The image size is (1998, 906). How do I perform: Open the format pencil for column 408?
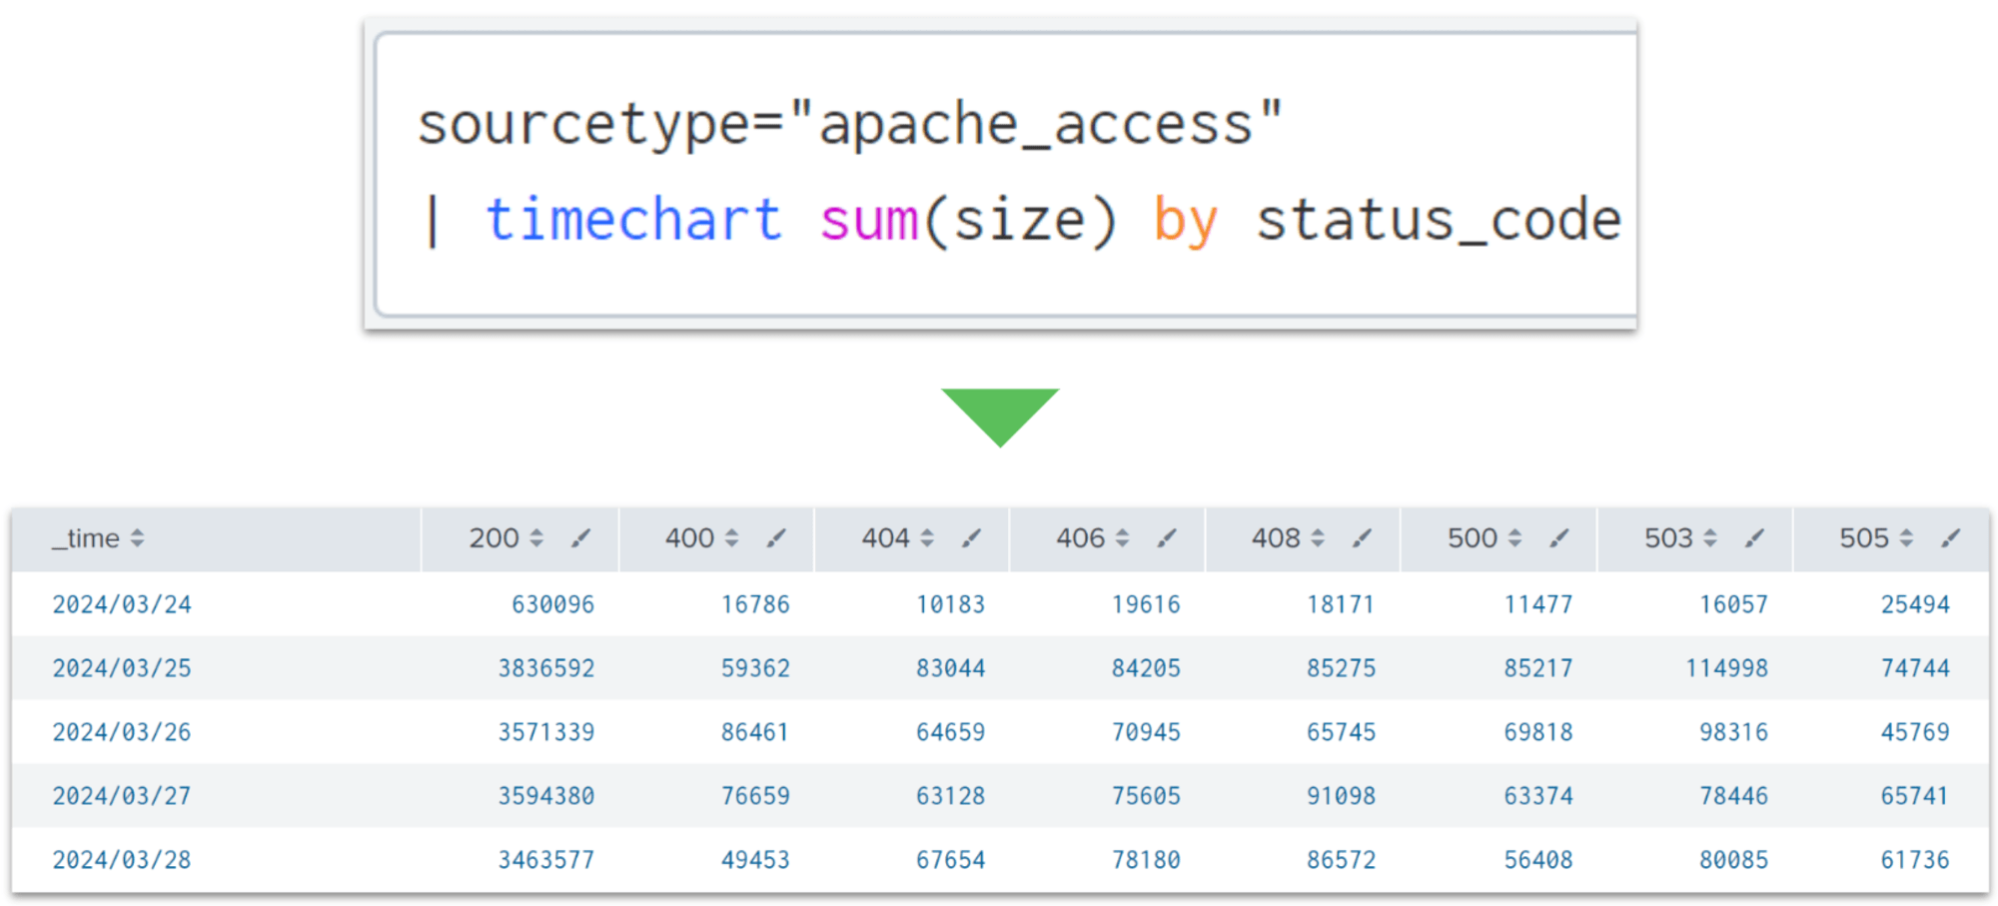[1362, 538]
